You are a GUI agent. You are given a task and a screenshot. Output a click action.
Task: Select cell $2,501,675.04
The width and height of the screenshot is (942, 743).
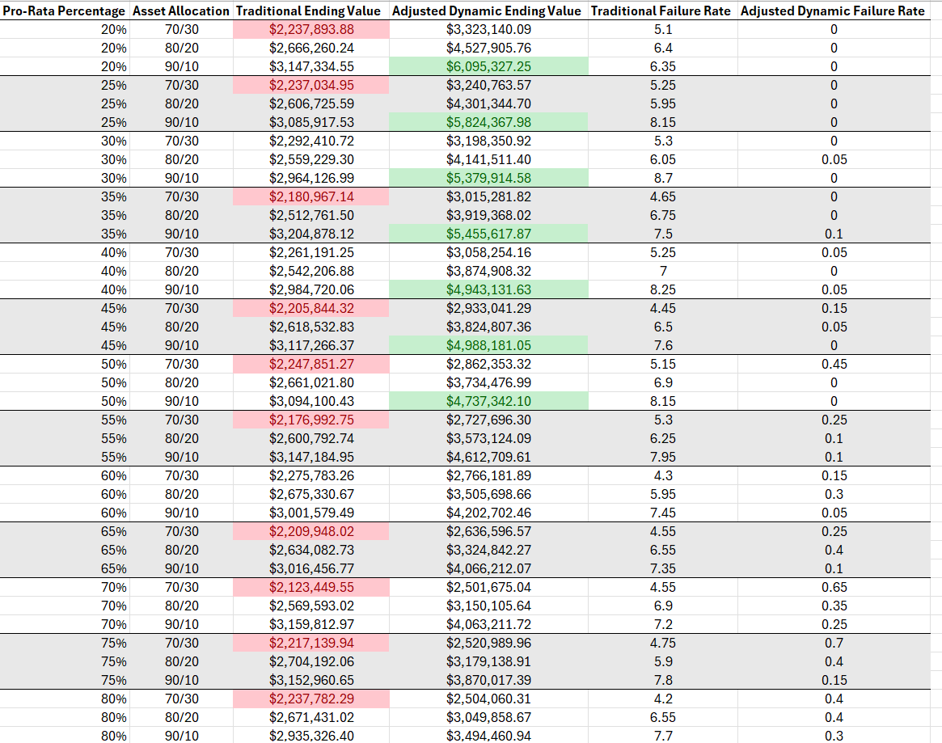(488, 588)
